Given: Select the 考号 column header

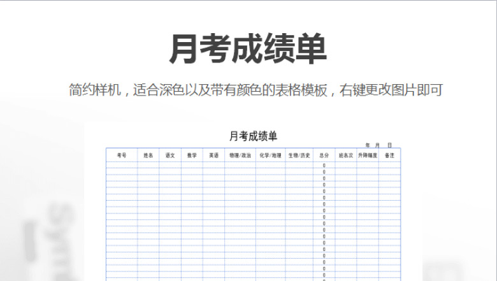Looking at the screenshot, I should pos(122,155).
